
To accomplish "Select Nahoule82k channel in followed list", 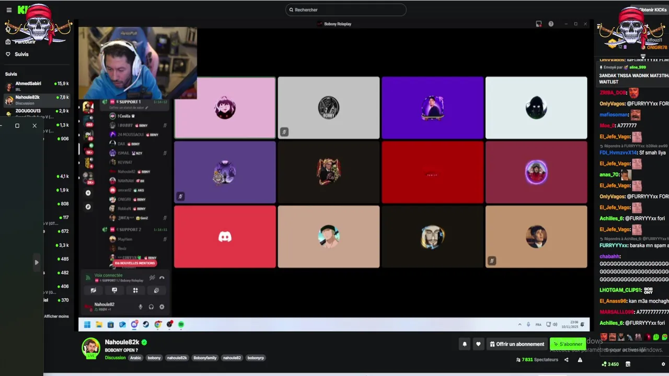I will click(x=37, y=100).
